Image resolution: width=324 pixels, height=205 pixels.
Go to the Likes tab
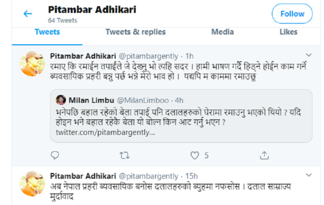(289, 32)
